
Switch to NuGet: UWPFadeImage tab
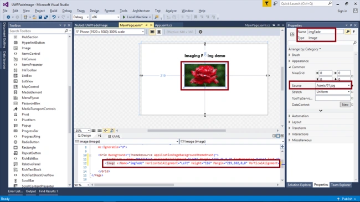91,25
